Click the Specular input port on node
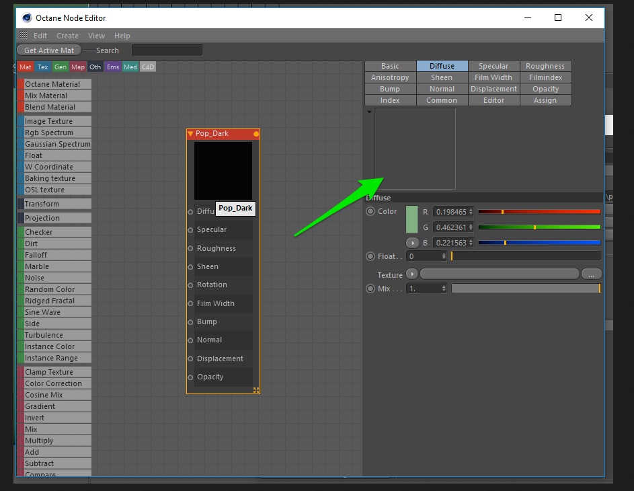 click(190, 230)
